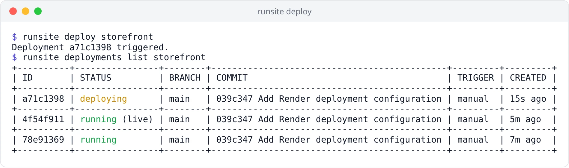Click the ID column header

[28, 78]
